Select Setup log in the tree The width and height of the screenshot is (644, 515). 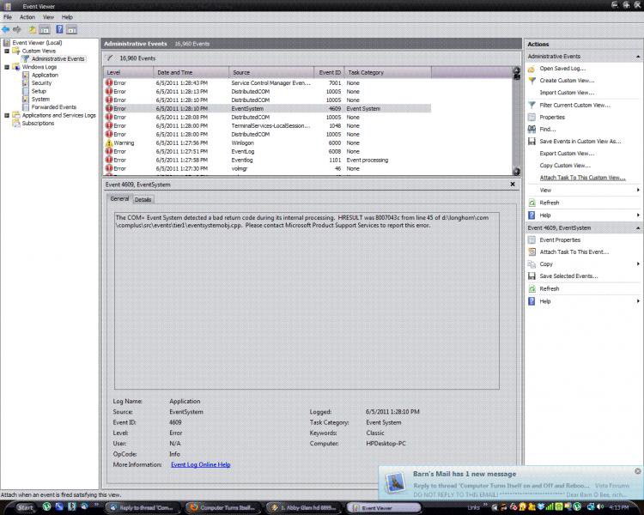click(39, 91)
